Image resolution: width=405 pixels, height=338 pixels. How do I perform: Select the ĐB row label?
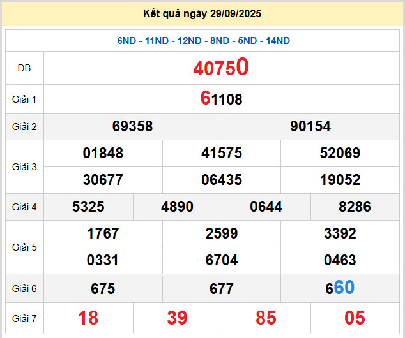point(24,68)
